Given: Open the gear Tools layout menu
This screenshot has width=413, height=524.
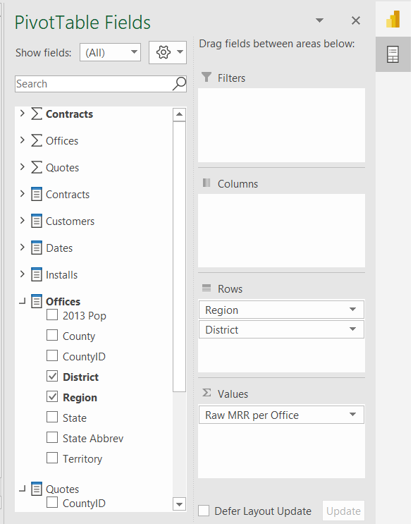Looking at the screenshot, I should [168, 52].
